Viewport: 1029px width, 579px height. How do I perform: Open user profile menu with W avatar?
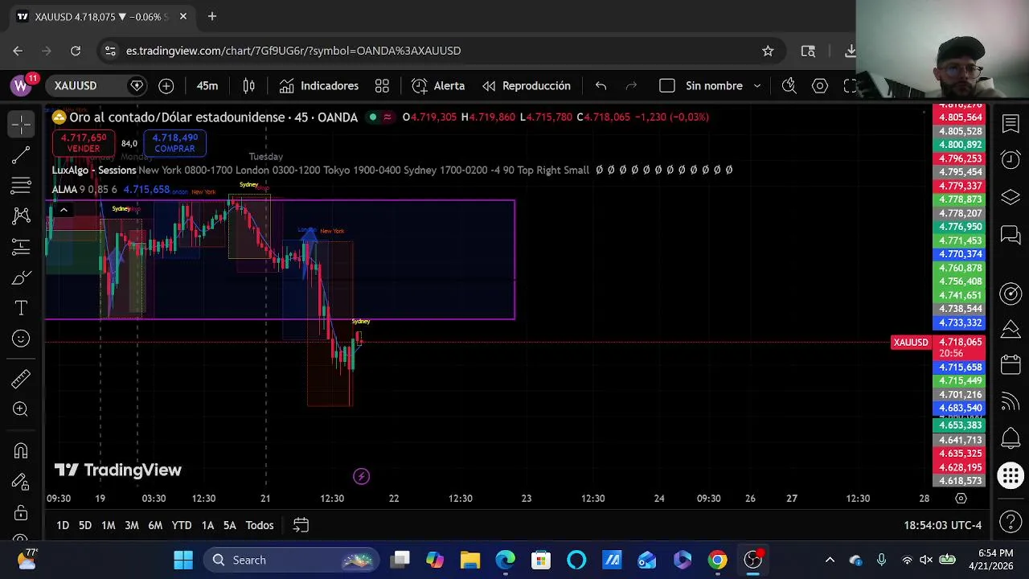coord(21,85)
